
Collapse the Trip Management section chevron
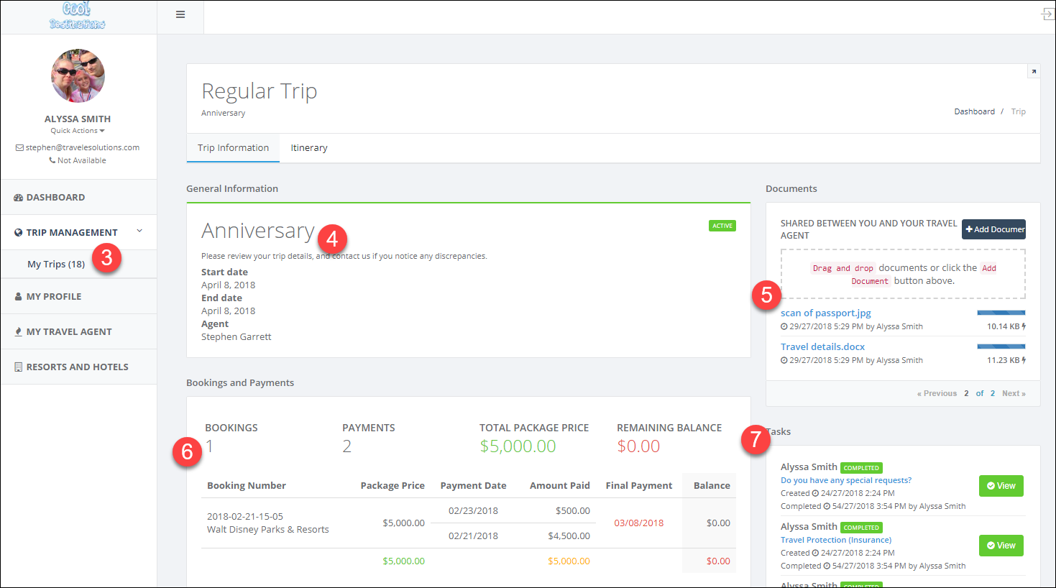(139, 231)
